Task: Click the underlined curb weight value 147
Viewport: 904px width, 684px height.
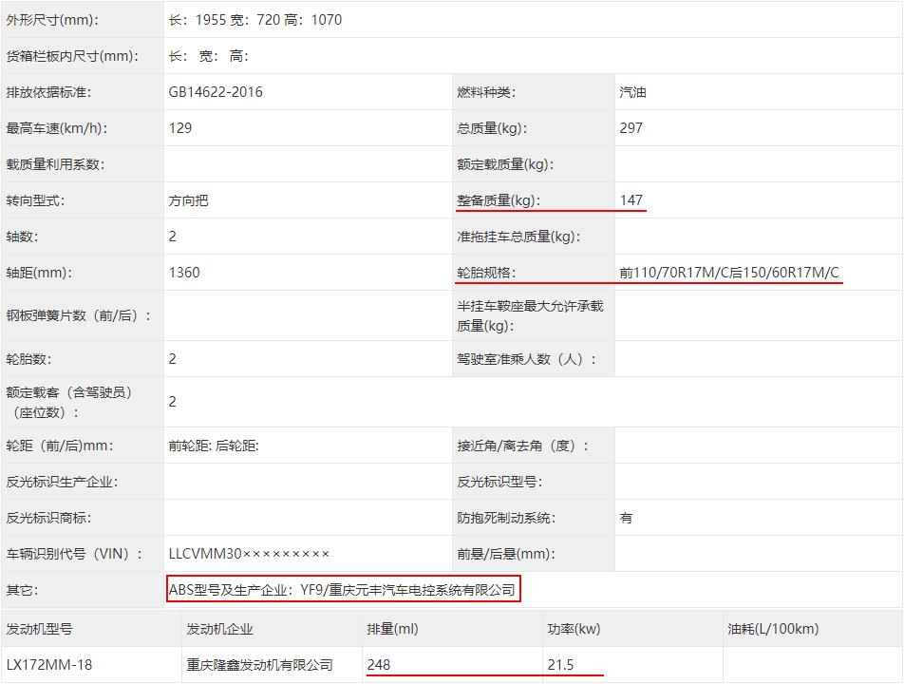Action: click(x=632, y=200)
